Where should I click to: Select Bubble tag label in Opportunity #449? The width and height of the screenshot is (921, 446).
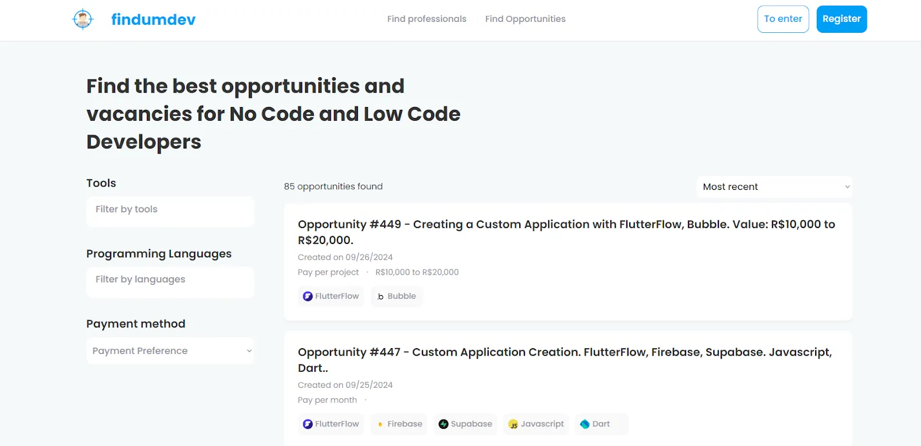pos(402,296)
